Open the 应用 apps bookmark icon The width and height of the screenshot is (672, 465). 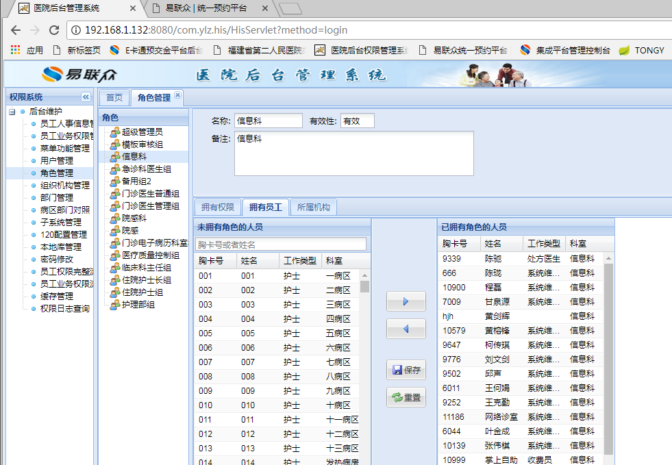[16, 50]
